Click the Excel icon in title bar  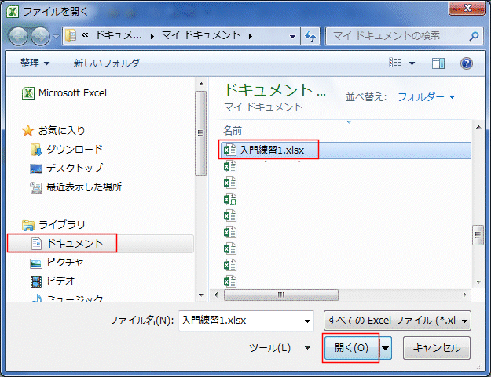[13, 12]
